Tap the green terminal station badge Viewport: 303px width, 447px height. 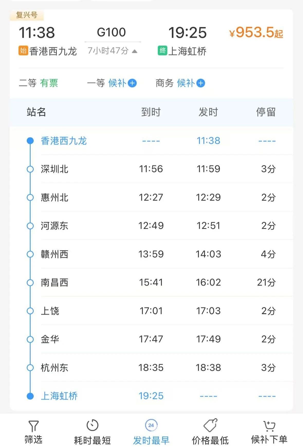162,50
